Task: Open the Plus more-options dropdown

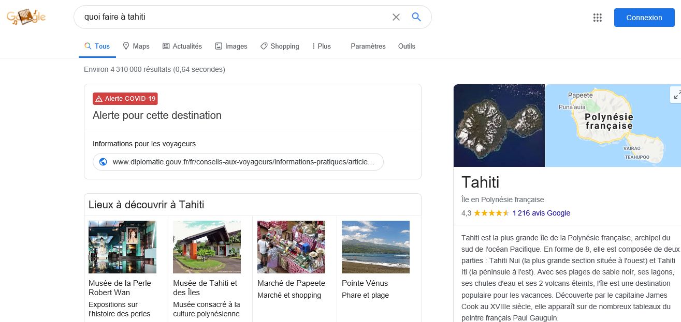Action: pyautogui.click(x=321, y=46)
